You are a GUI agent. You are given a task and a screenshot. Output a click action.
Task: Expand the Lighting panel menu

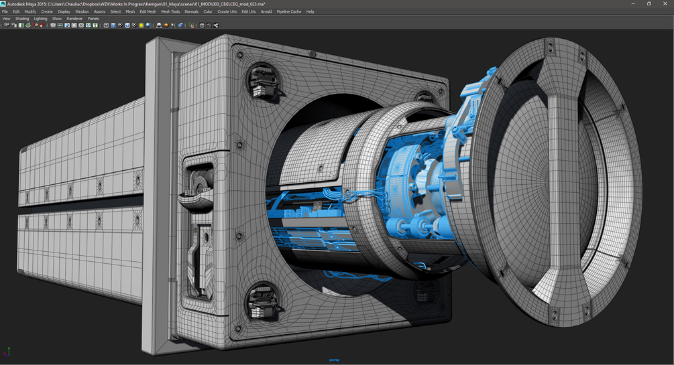tap(41, 19)
